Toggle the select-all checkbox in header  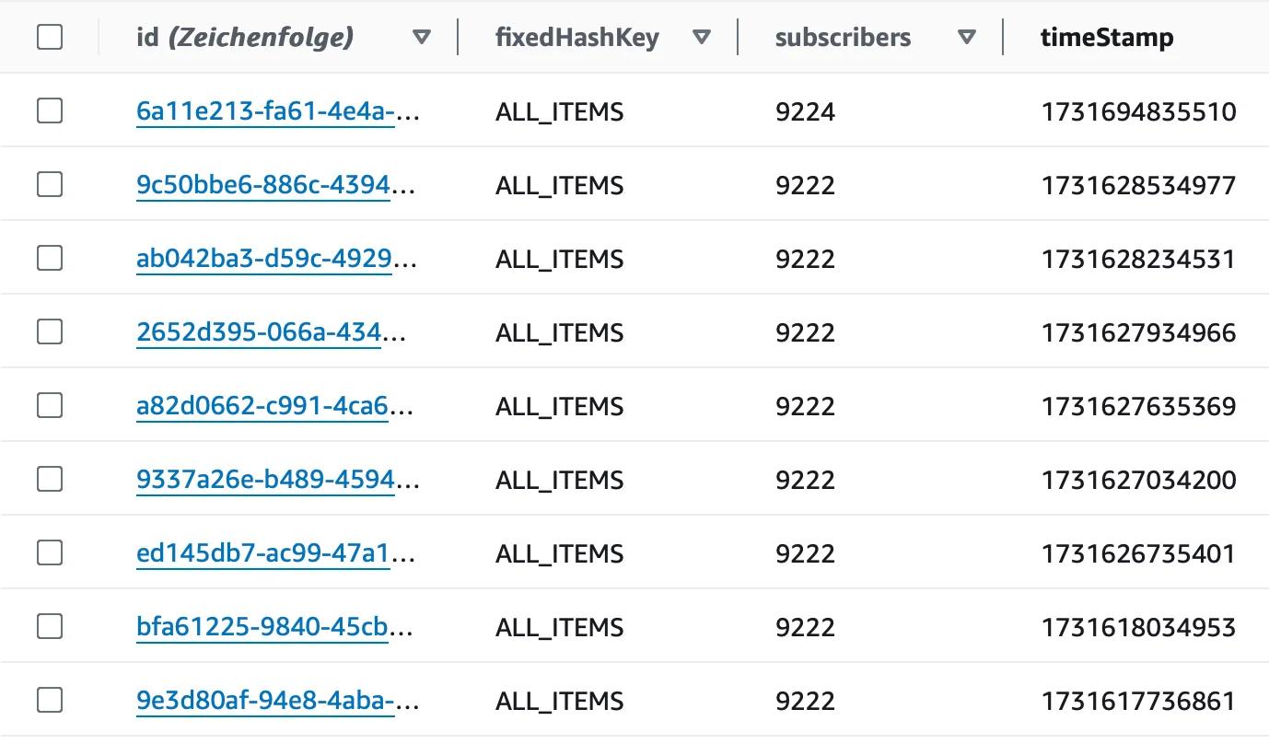50,38
